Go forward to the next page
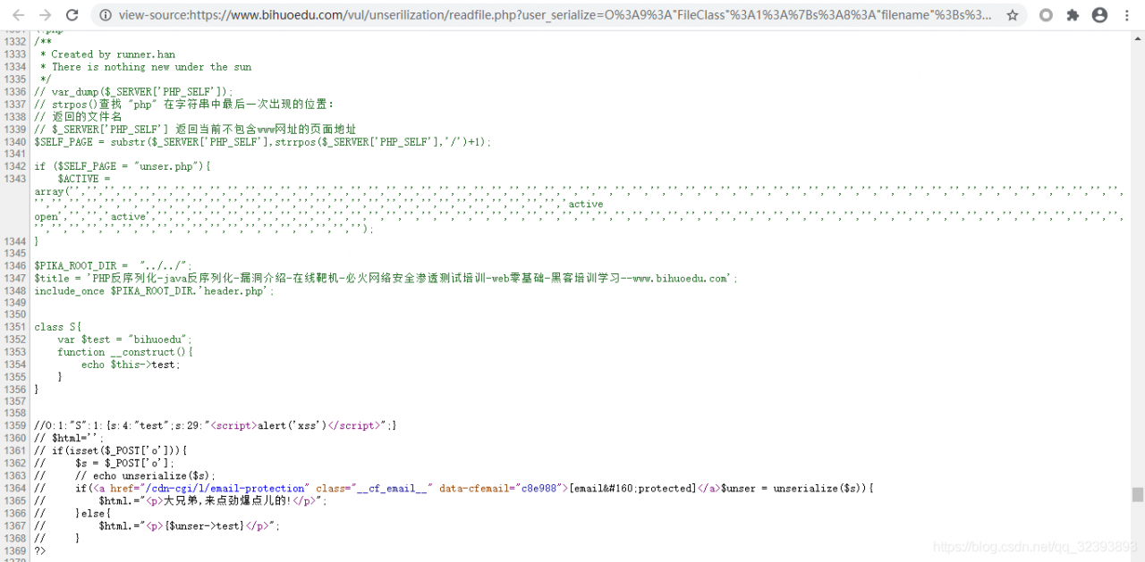The image size is (1145, 562). (45, 15)
